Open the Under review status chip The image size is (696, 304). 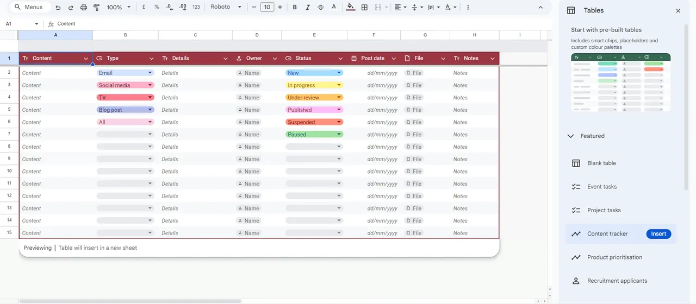[x=314, y=98]
